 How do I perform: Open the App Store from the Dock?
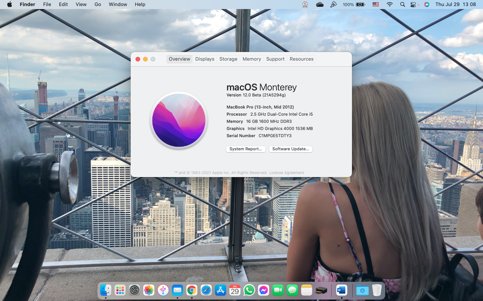click(x=221, y=290)
